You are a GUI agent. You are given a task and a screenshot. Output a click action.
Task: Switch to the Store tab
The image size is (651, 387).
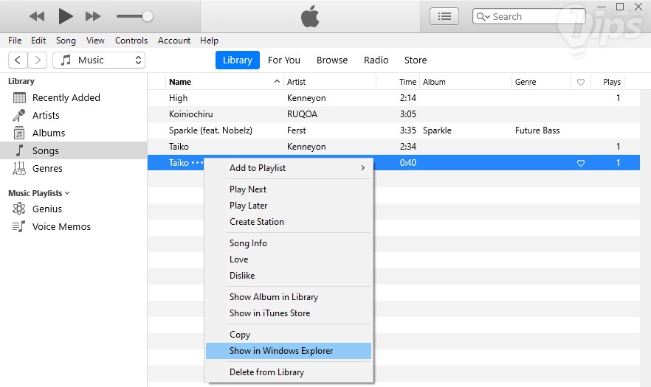pos(416,60)
